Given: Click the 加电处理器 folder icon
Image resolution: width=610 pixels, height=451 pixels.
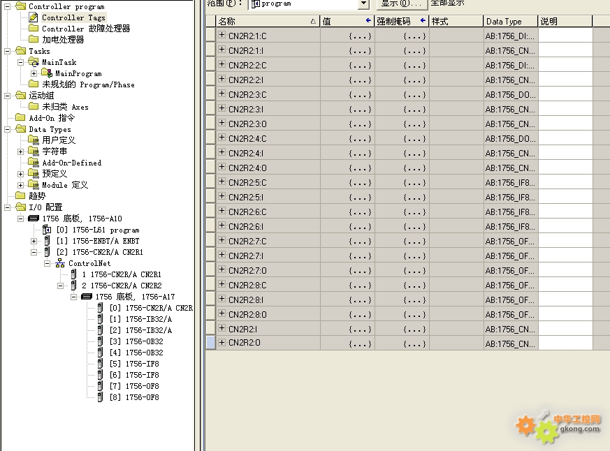Looking at the screenshot, I should pos(34,39).
